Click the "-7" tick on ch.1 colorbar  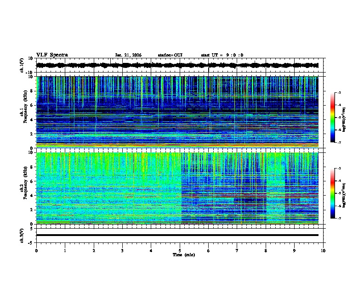click(339, 142)
